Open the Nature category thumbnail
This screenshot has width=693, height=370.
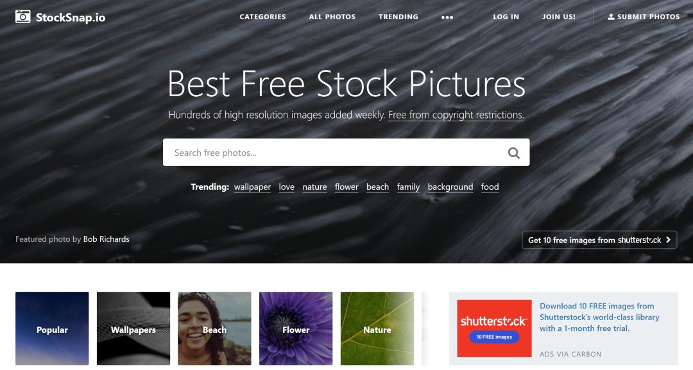(x=377, y=328)
